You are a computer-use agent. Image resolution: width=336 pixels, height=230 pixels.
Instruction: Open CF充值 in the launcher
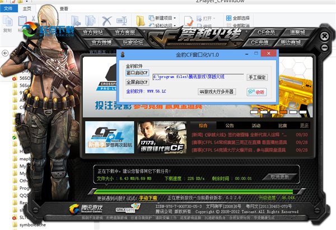point(259,42)
